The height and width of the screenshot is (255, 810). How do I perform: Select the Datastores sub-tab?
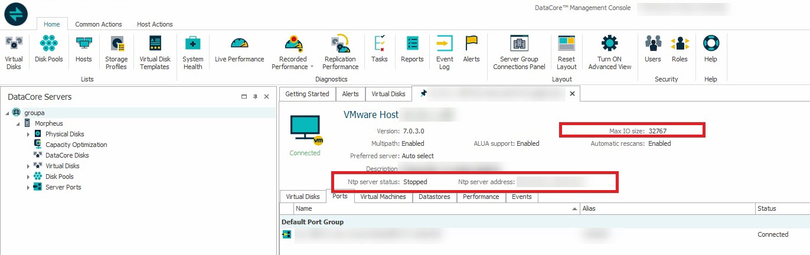(x=434, y=197)
